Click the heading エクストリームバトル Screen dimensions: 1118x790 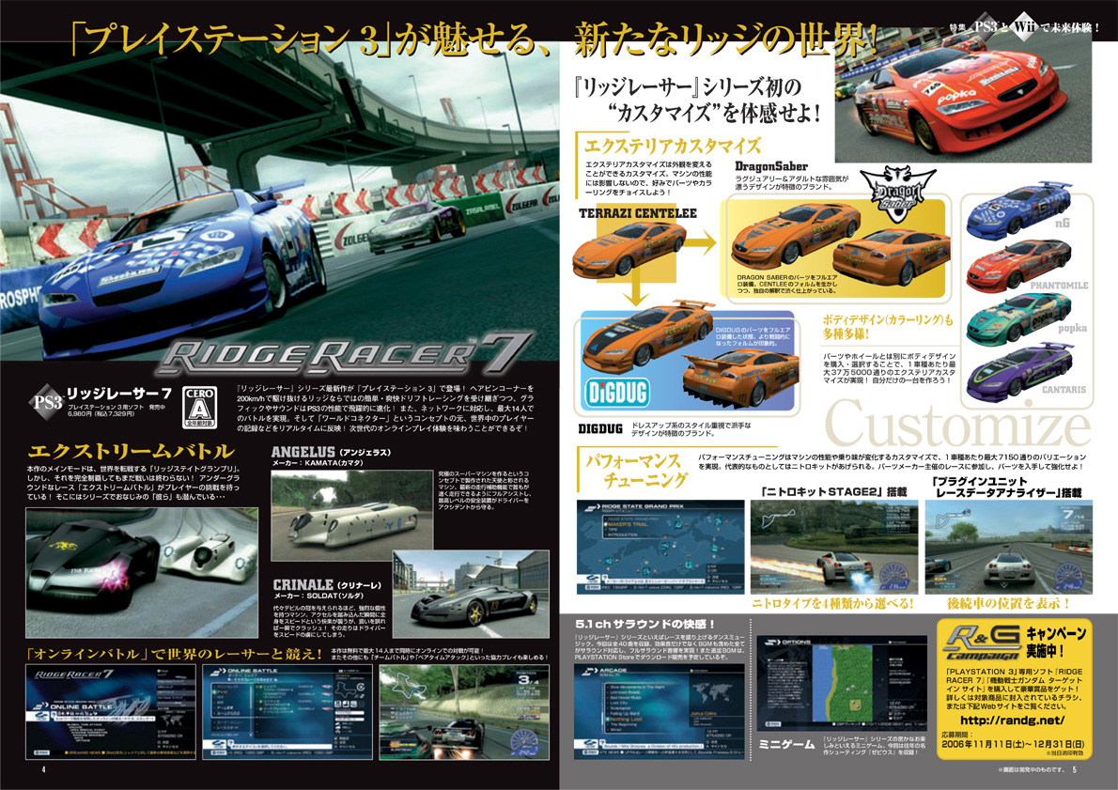[x=132, y=451]
